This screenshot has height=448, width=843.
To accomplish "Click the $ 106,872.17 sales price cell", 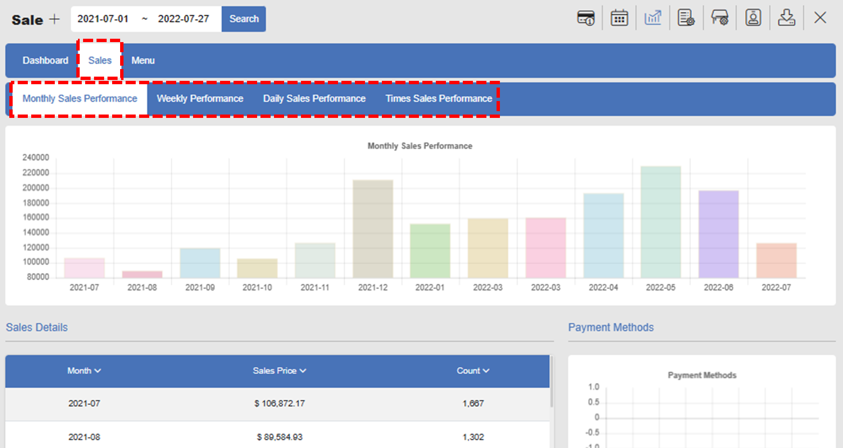I will pos(279,403).
